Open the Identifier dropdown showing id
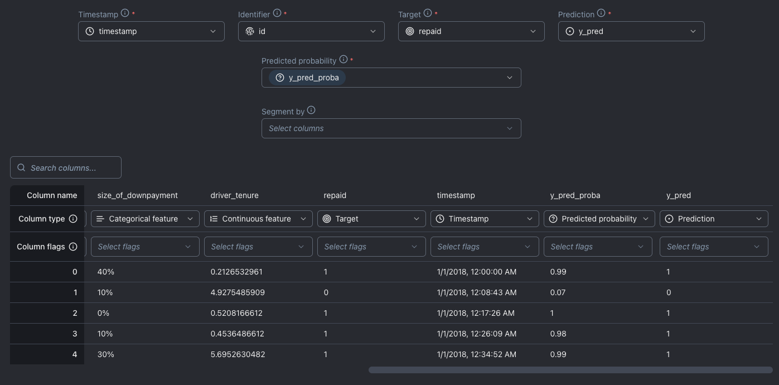The height and width of the screenshot is (385, 779). click(x=311, y=31)
